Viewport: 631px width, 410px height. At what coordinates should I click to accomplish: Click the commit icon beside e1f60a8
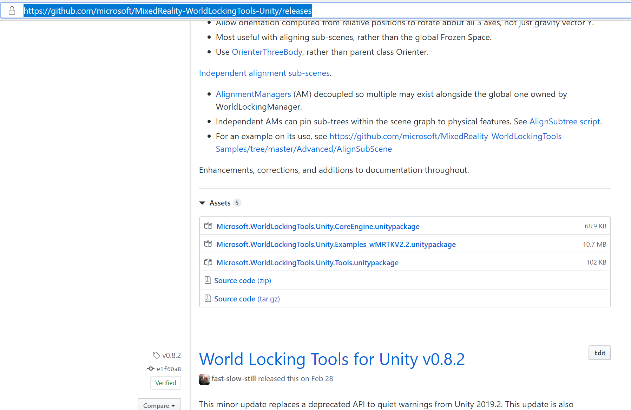coord(151,369)
